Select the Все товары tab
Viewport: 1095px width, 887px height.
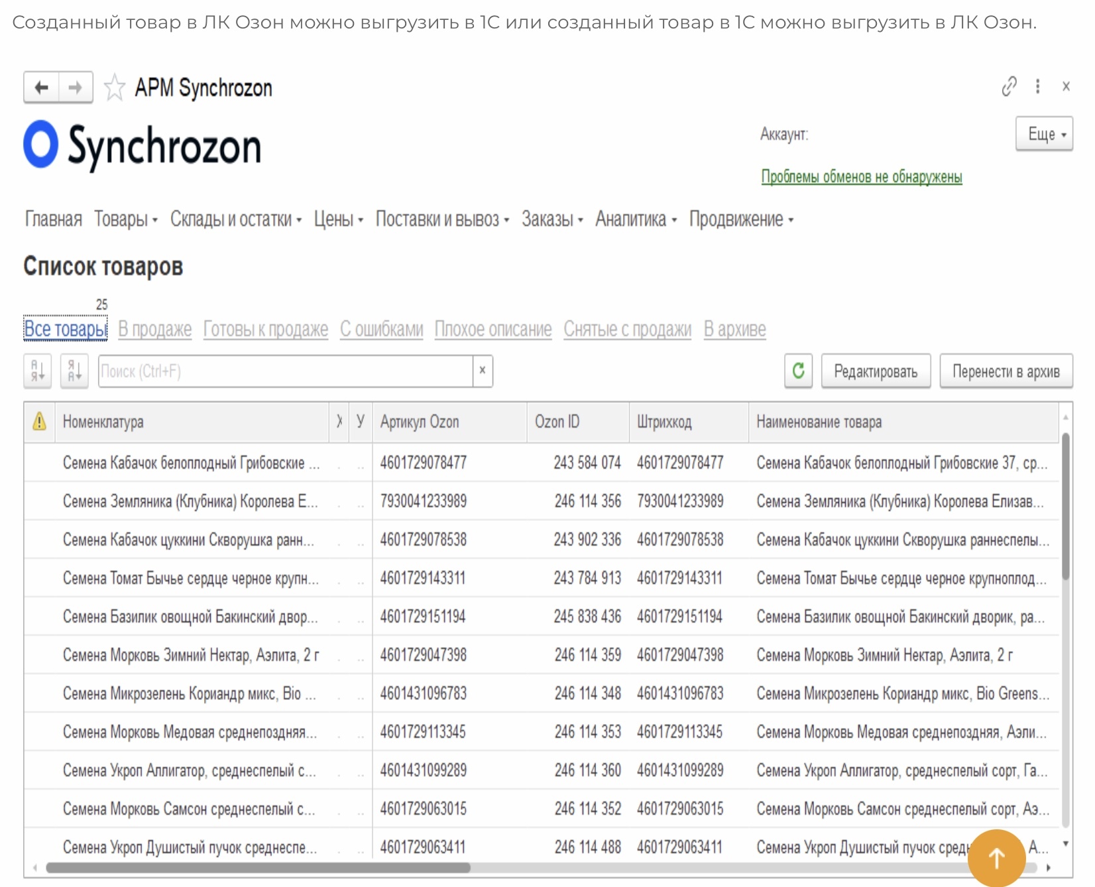[66, 329]
